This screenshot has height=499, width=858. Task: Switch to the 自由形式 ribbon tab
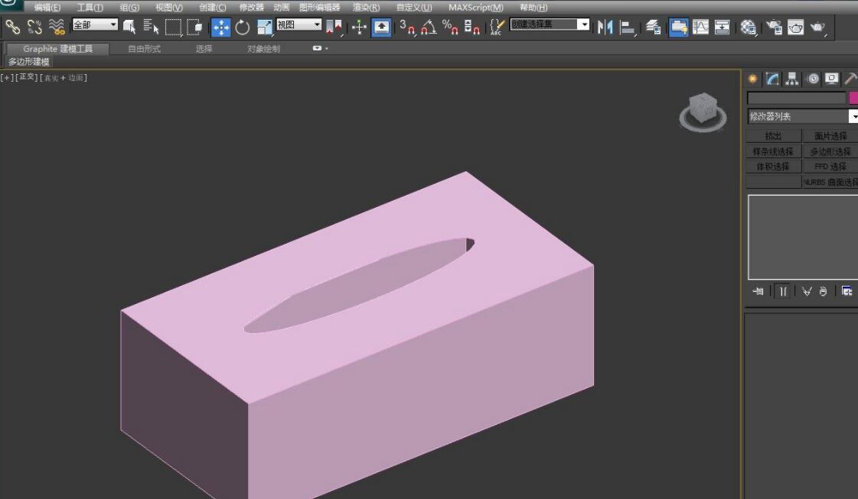pyautogui.click(x=144, y=49)
